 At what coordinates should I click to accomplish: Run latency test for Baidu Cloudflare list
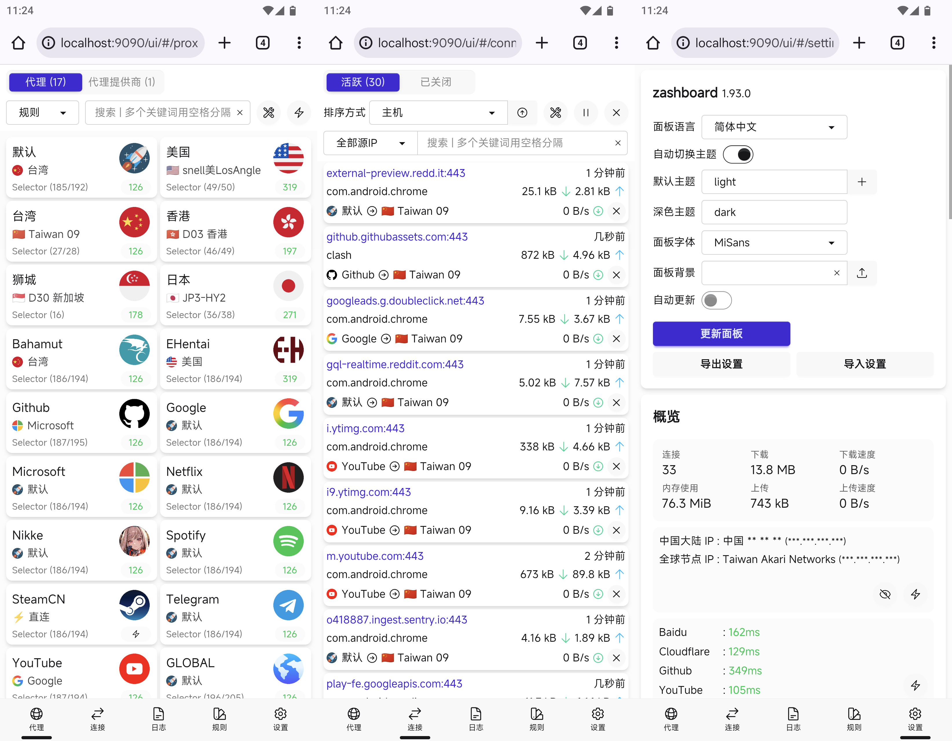(x=915, y=685)
